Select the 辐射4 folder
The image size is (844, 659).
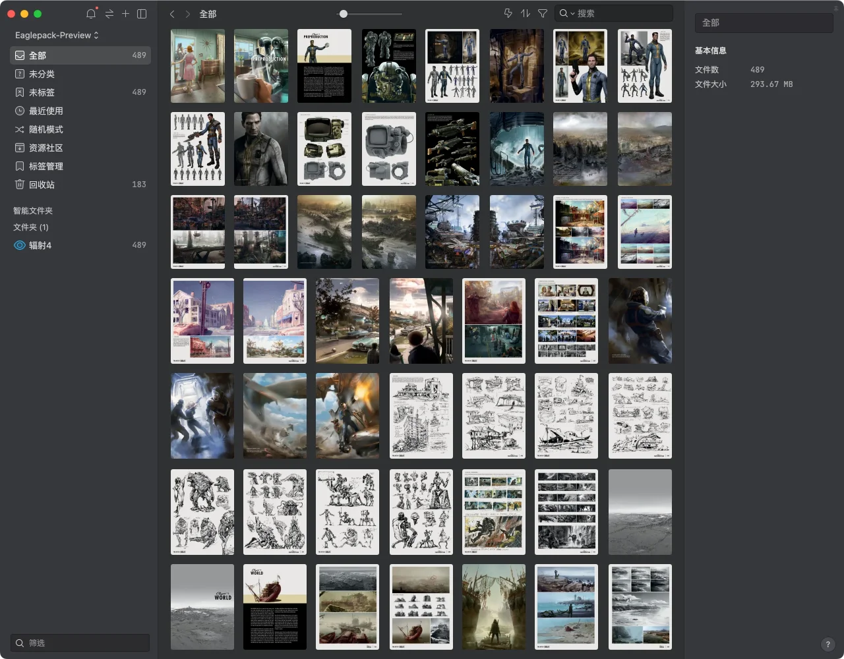[x=80, y=245]
